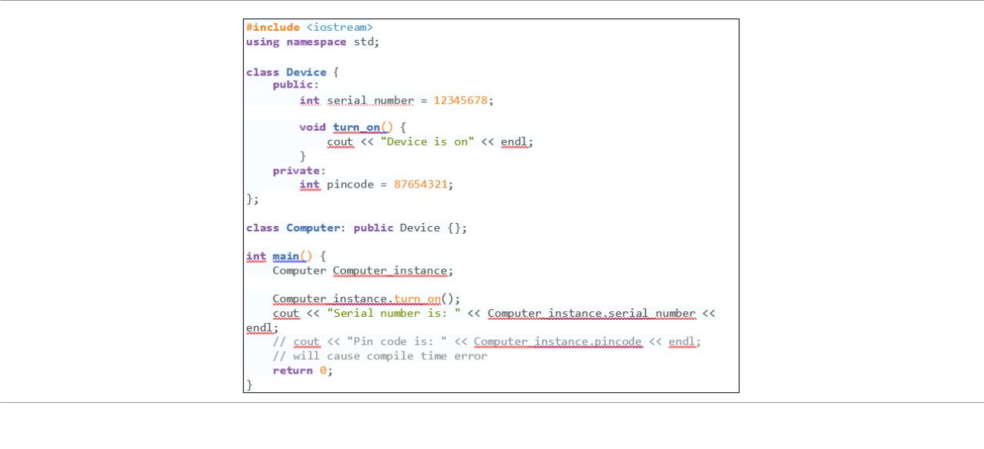Image resolution: width=984 pixels, height=449 pixels.
Task: Click the 'int main() {' line
Action: pos(286,256)
